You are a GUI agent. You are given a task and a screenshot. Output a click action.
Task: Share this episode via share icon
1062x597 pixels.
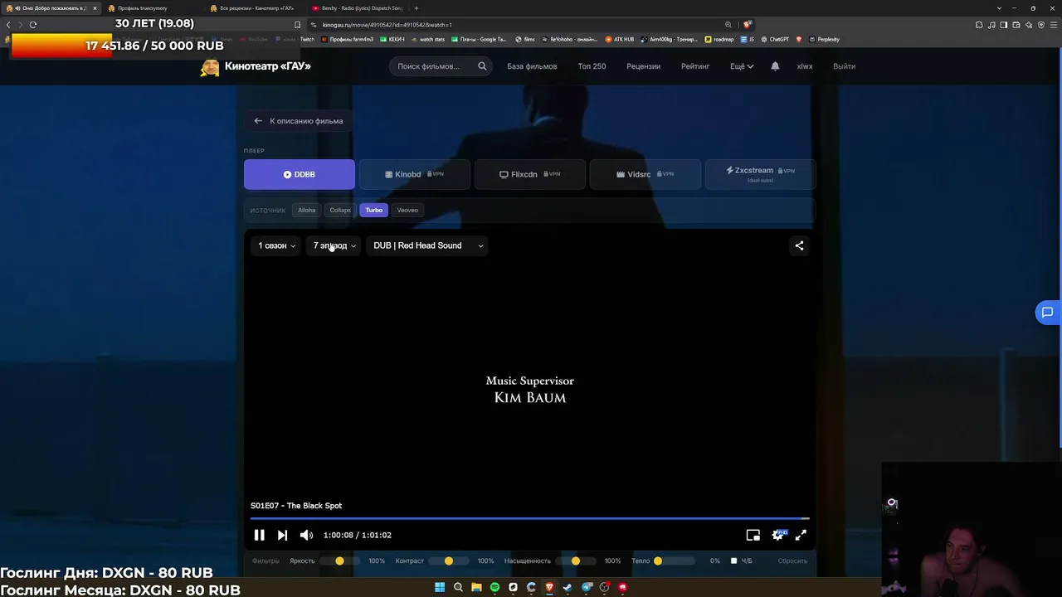[799, 245]
